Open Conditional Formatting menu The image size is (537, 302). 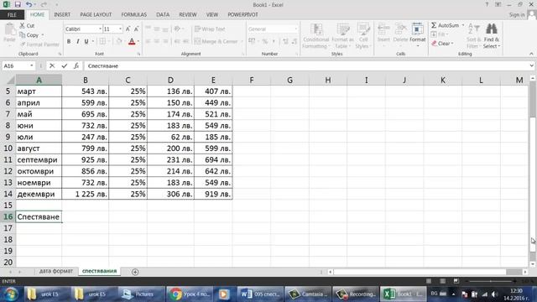point(315,36)
